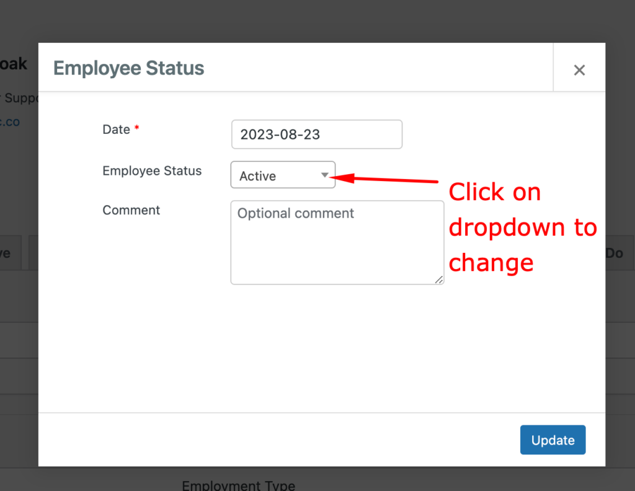
Task: Click the dropdown arrow next to Active
Action: (x=325, y=175)
